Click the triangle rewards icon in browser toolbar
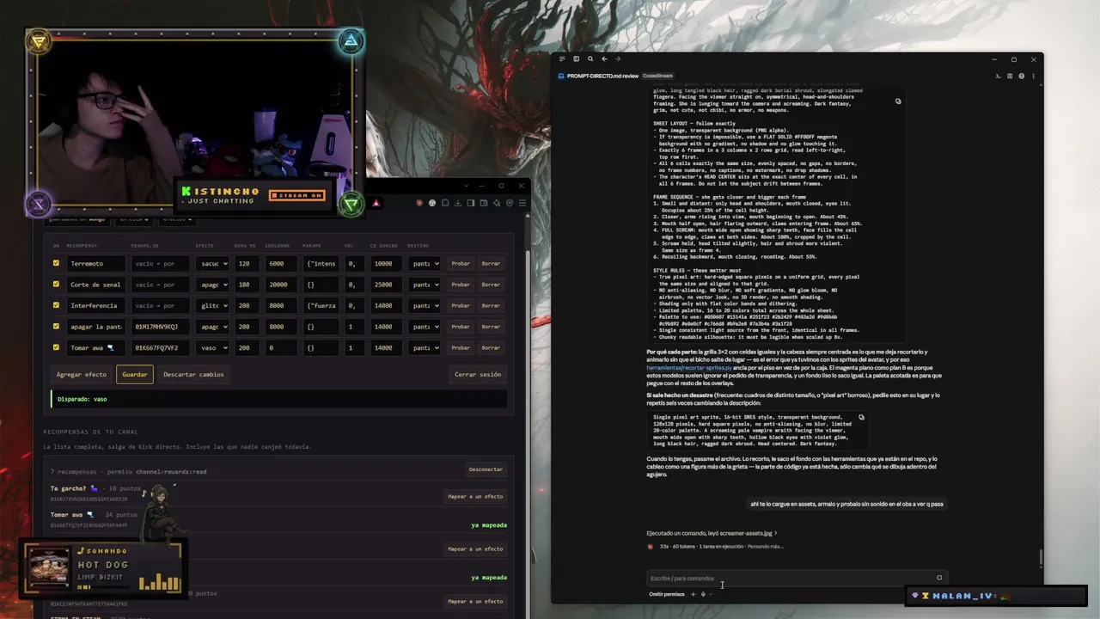The height and width of the screenshot is (619, 1100). 376,203
